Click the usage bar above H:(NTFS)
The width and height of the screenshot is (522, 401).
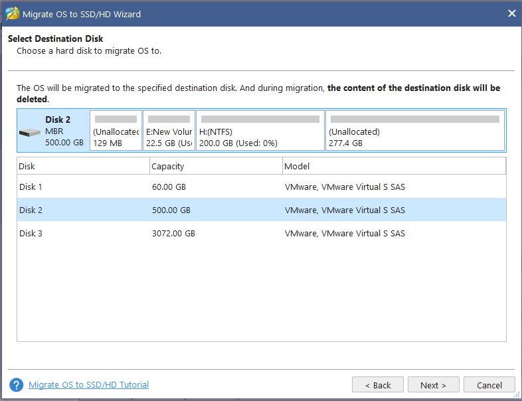point(260,120)
